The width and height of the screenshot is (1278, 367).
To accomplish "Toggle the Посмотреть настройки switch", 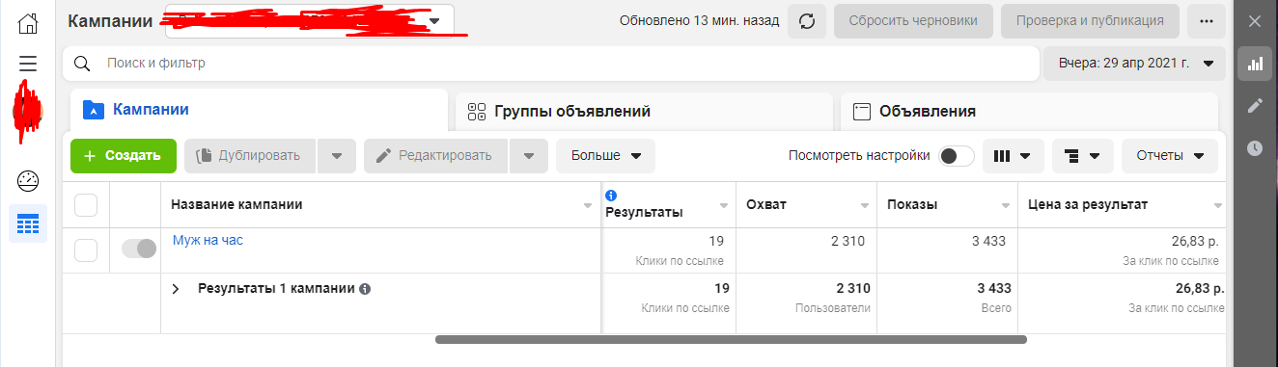I will [x=957, y=156].
